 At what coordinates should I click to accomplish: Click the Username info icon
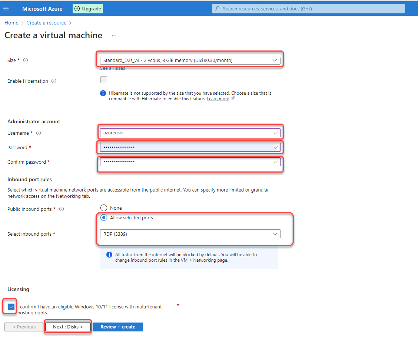(x=39, y=133)
